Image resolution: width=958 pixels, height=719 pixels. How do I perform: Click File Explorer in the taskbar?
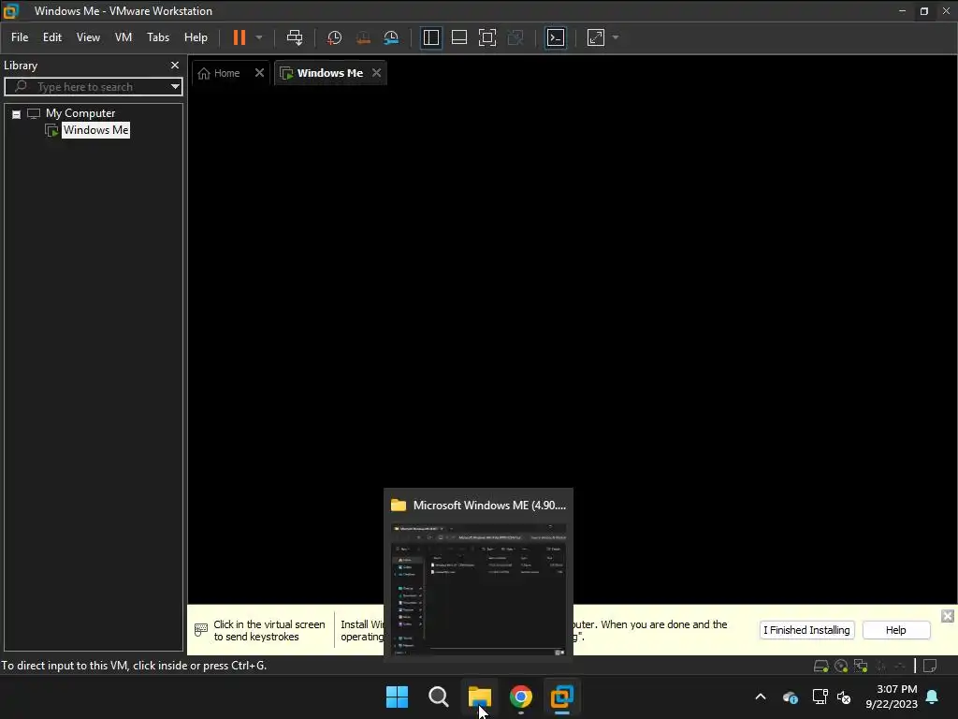point(480,697)
